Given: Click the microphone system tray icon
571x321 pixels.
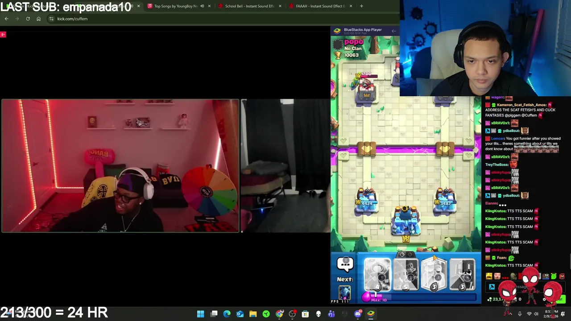Looking at the screenshot, I should tap(520, 314).
